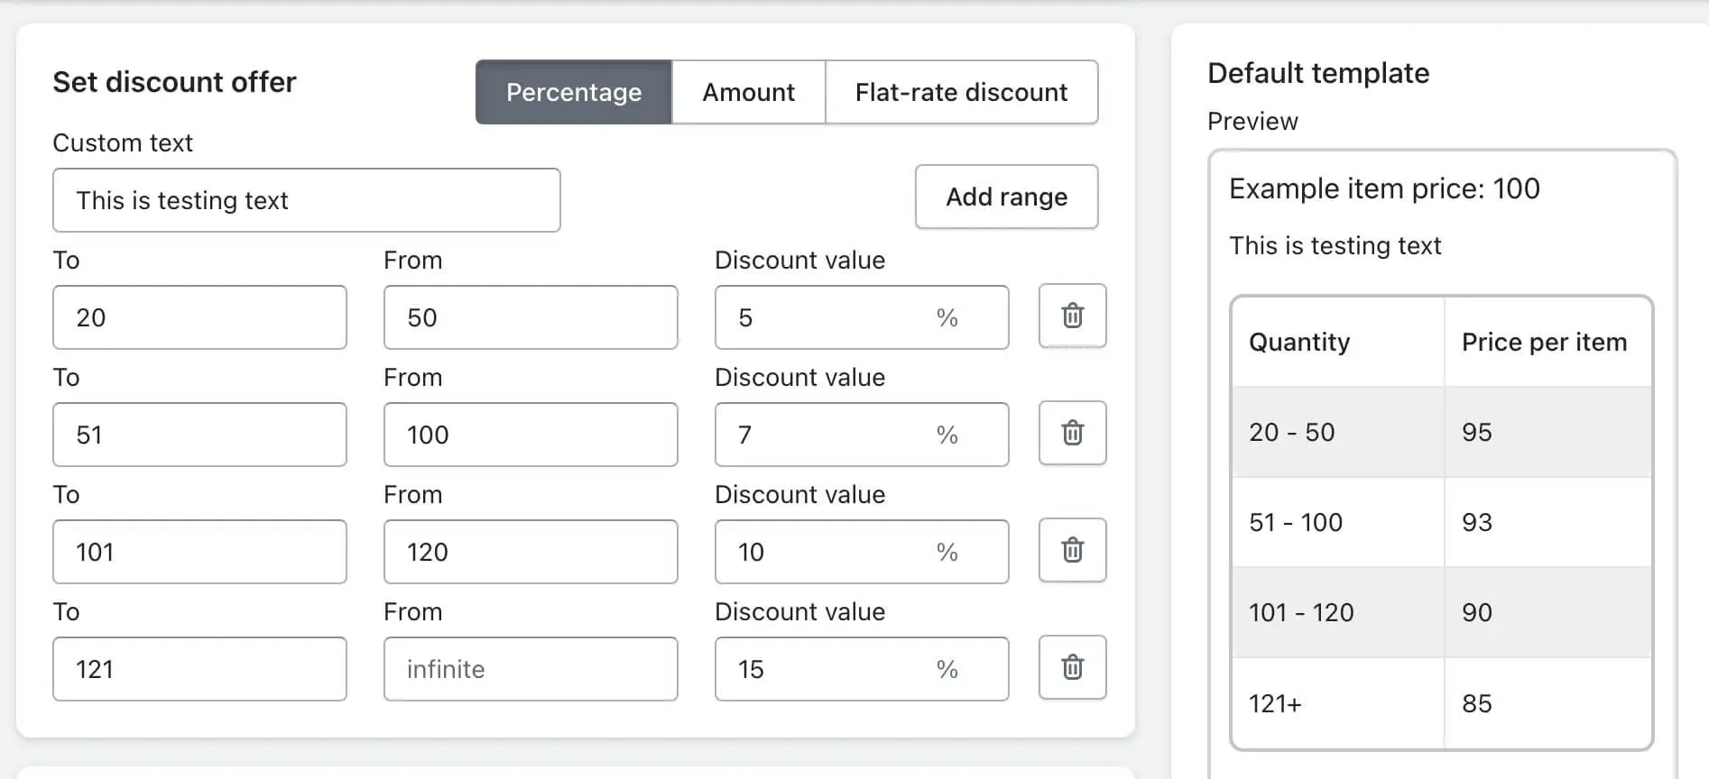Image resolution: width=1709 pixels, height=779 pixels.
Task: Delete the 20 to 50 range row
Action: [x=1072, y=316]
